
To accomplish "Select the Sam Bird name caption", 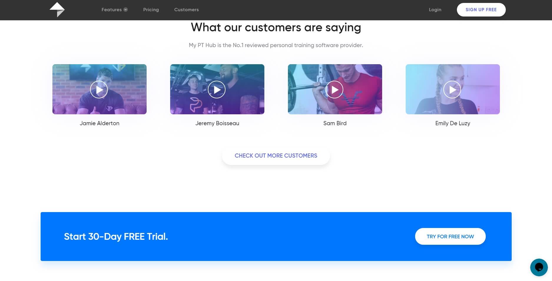I will pos(335,123).
